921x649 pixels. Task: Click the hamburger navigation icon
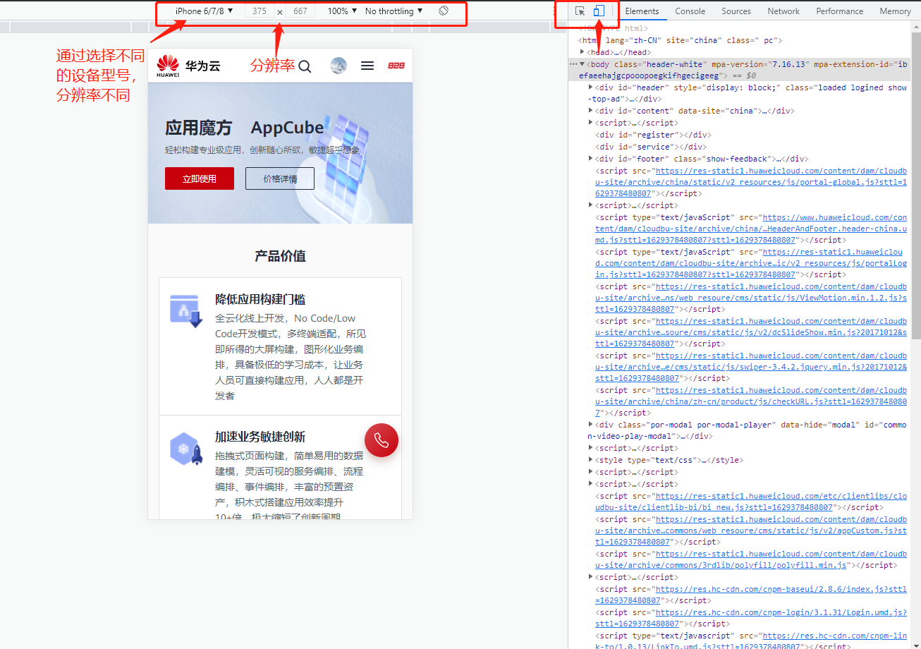367,65
